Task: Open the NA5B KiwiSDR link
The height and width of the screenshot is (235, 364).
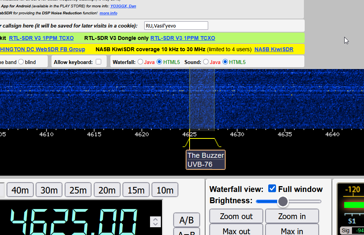Action: (274, 49)
